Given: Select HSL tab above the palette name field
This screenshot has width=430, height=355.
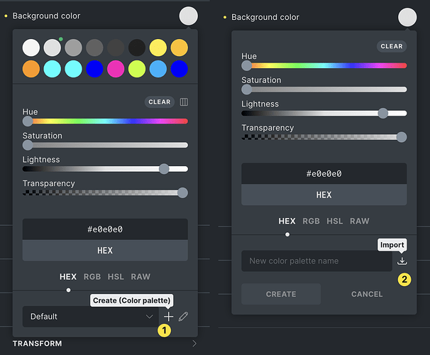Looking at the screenshot, I should click(x=335, y=222).
